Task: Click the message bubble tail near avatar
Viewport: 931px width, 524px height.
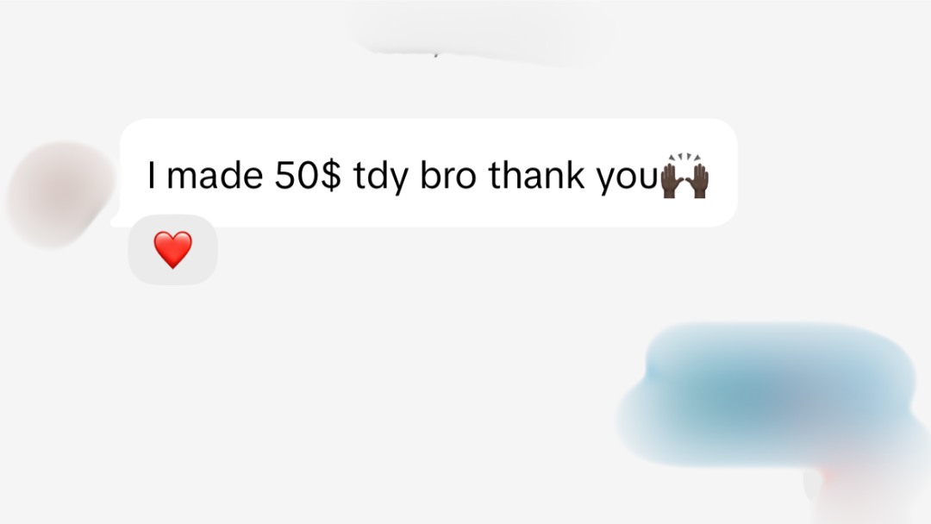Action: tap(116, 221)
